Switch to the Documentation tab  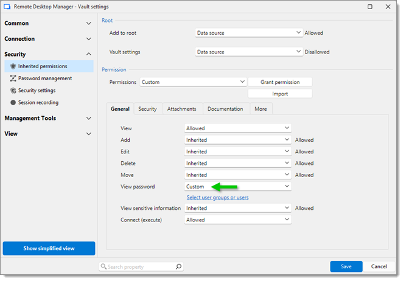[x=225, y=109]
